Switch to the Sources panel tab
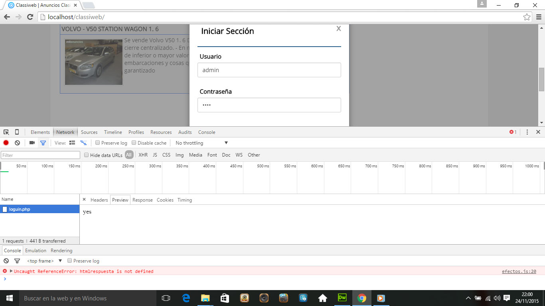545x306 pixels. (89, 132)
